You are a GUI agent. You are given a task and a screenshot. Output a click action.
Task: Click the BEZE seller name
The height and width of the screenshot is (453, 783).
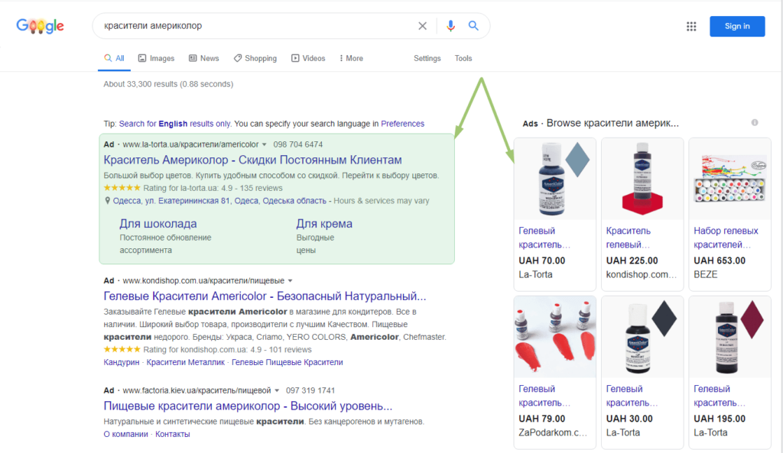point(705,274)
